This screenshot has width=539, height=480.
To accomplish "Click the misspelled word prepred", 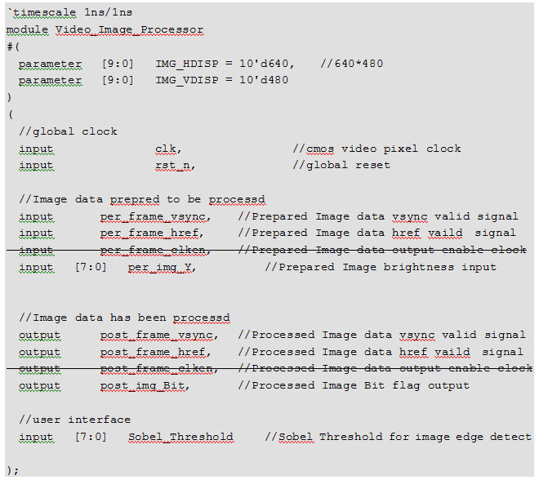I will click(x=135, y=200).
